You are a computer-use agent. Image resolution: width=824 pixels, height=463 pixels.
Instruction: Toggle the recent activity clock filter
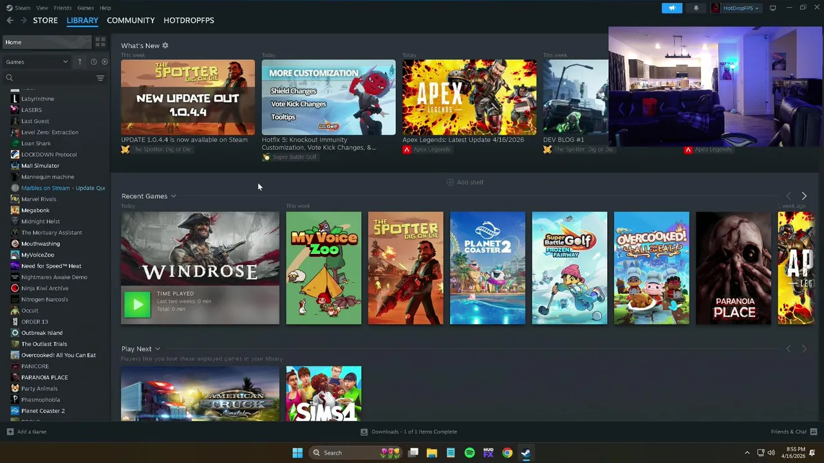(x=93, y=62)
